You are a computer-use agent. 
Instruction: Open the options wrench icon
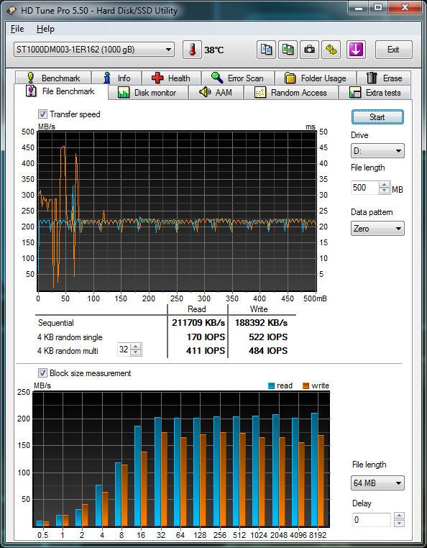pos(331,50)
